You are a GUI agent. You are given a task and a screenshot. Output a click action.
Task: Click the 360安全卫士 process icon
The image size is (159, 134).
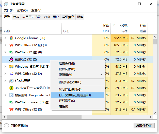pos(11,88)
